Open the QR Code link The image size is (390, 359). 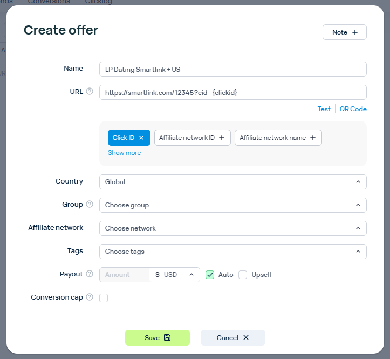click(x=353, y=109)
